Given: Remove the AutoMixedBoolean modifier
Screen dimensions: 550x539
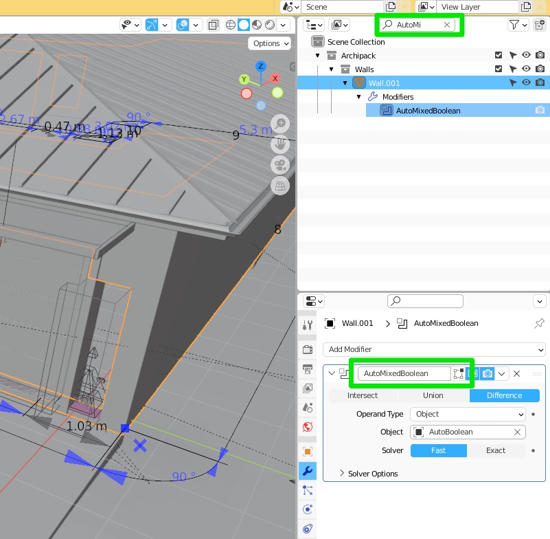Looking at the screenshot, I should [x=516, y=373].
